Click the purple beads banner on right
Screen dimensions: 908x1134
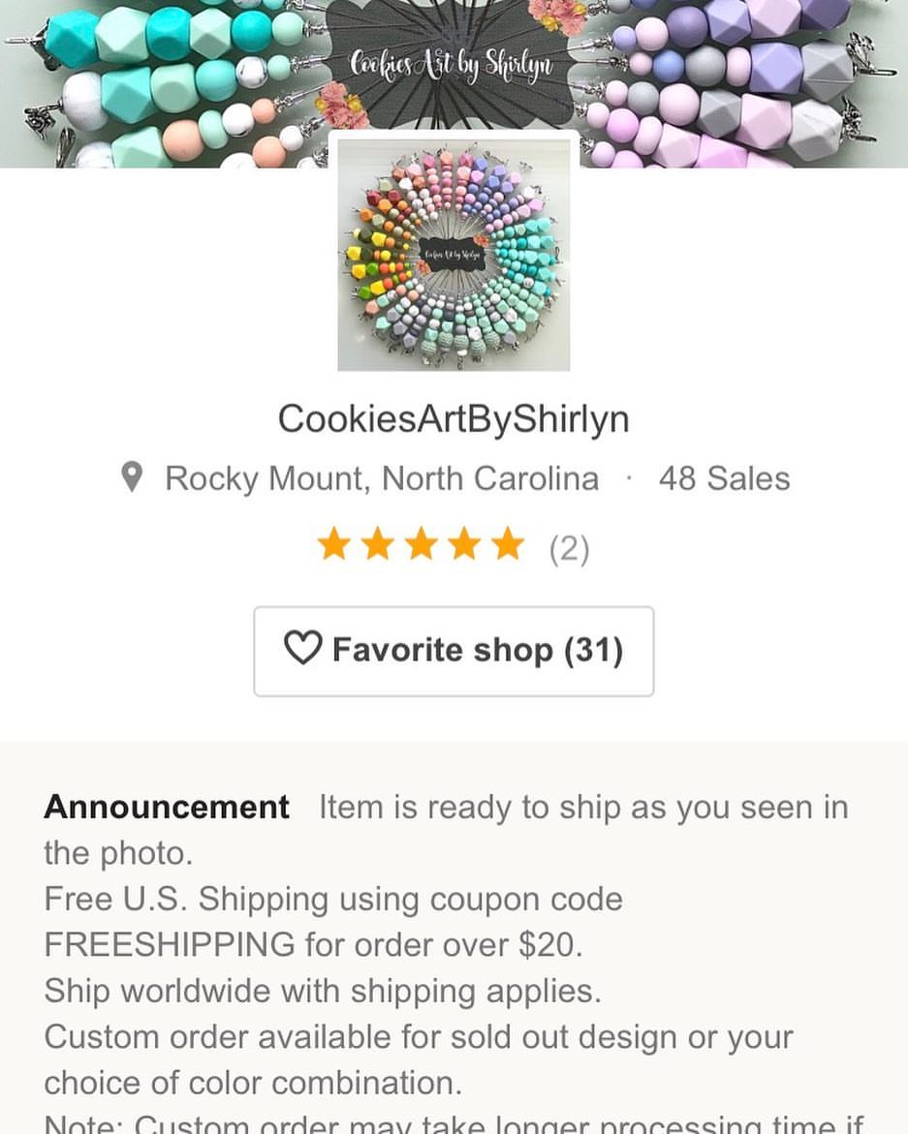tap(744, 84)
